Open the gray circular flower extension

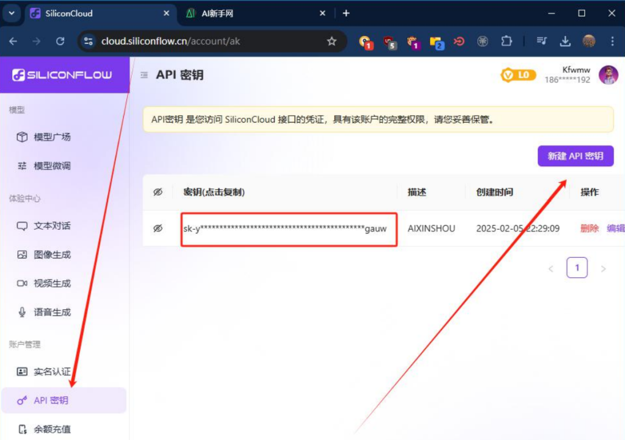point(483,41)
